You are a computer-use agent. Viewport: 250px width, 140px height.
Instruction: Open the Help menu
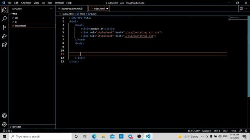pos(69,3)
